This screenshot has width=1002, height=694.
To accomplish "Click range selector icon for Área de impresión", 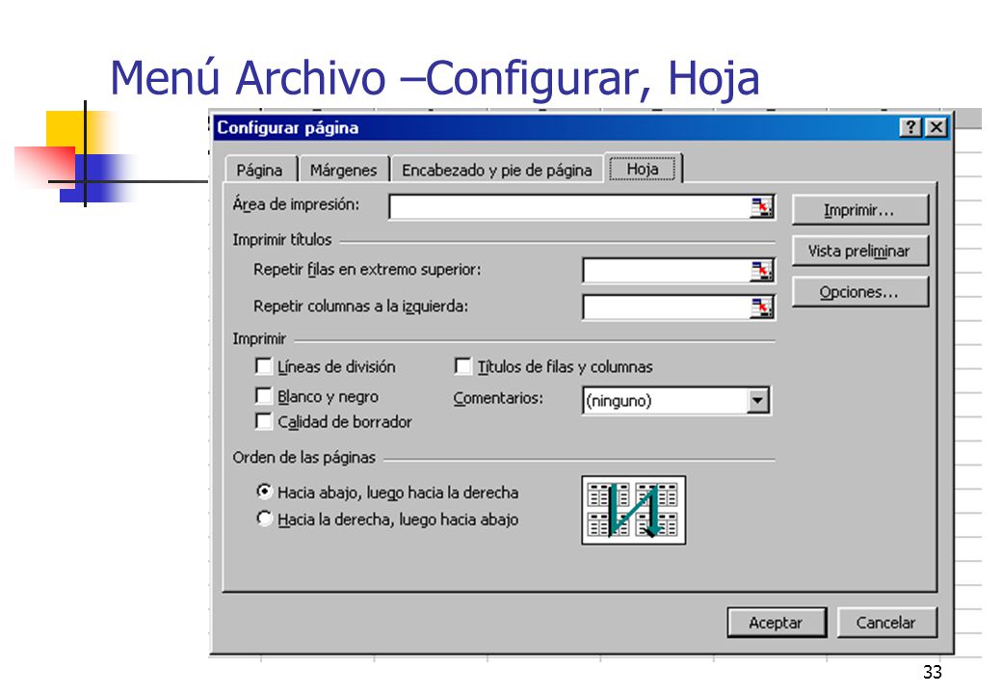I will tap(761, 207).
